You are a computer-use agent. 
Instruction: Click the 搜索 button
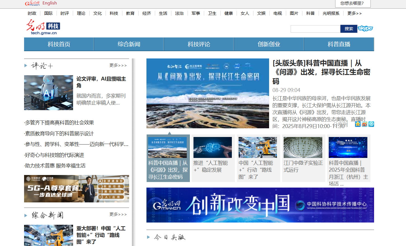coord(349,29)
